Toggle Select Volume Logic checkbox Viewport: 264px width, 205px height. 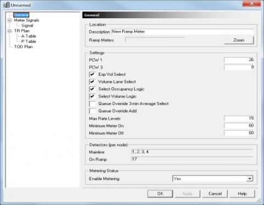(x=92, y=96)
